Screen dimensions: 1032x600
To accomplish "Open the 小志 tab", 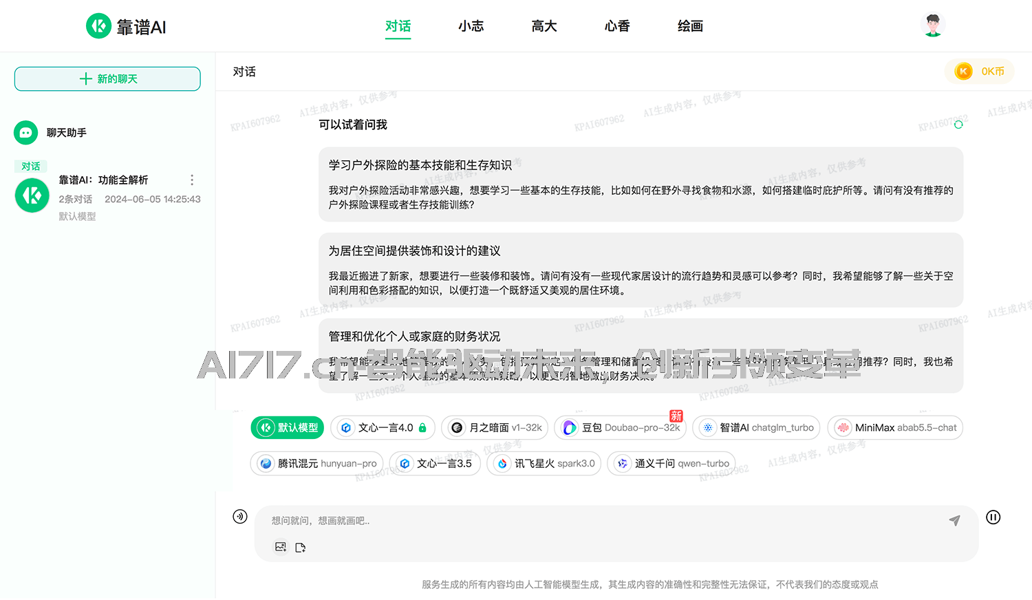I will (471, 26).
